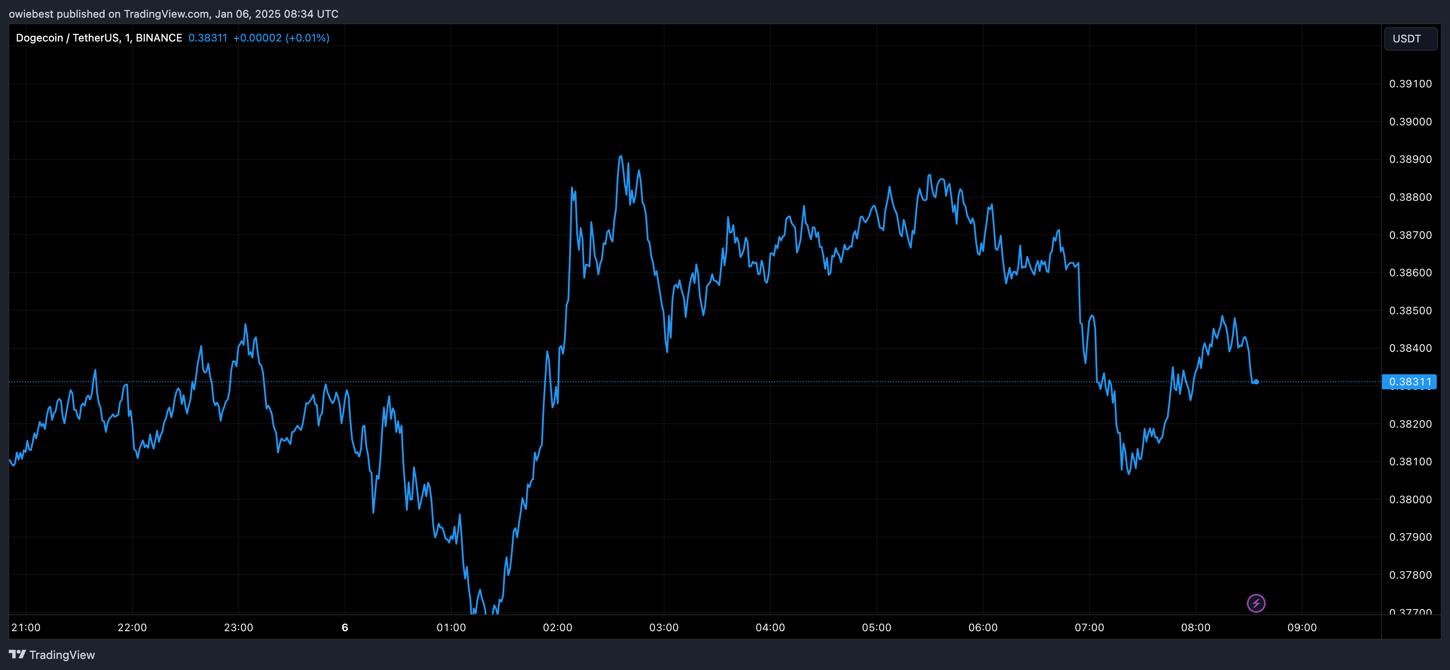Click the 0.38800 price axis label
Image resolution: width=1450 pixels, height=670 pixels.
(1410, 197)
